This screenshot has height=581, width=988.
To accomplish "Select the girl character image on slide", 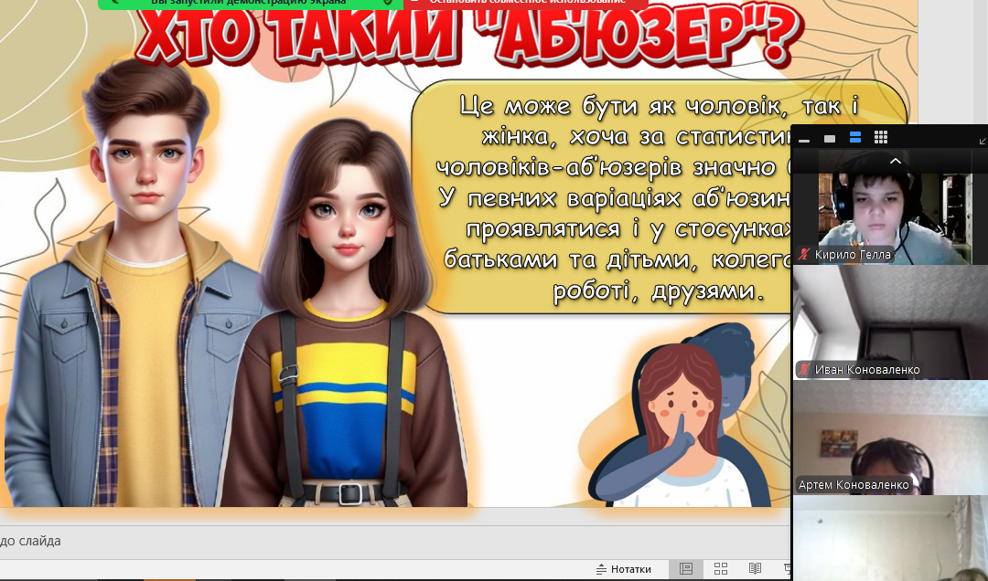I will [343, 312].
